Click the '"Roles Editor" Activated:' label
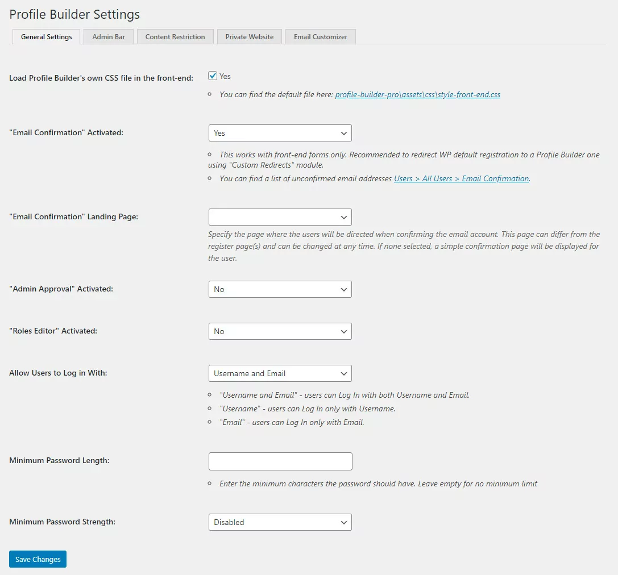Viewport: 618px width, 575px height. point(53,331)
